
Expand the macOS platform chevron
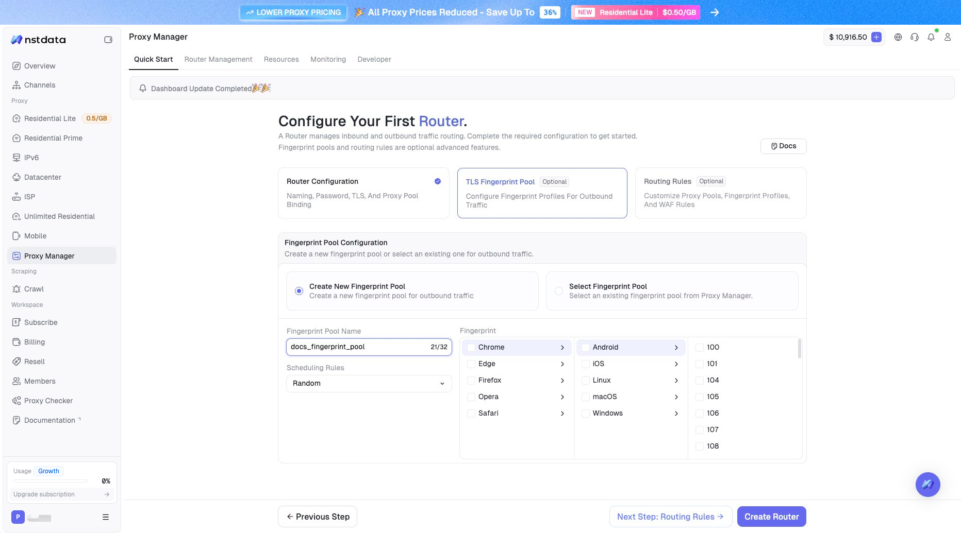(x=676, y=397)
